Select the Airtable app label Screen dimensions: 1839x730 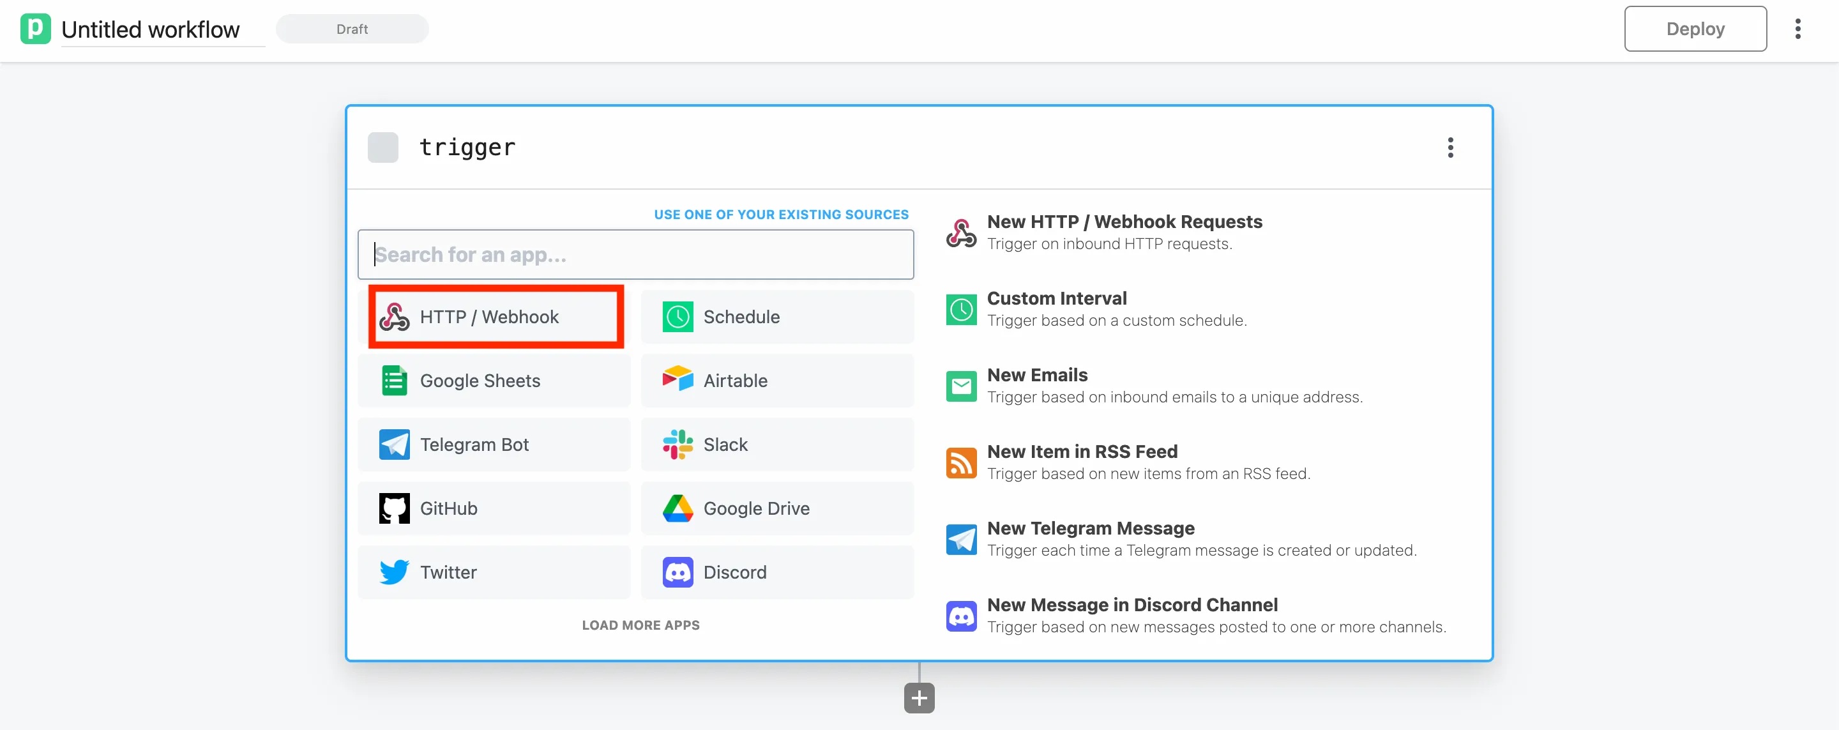[736, 381]
